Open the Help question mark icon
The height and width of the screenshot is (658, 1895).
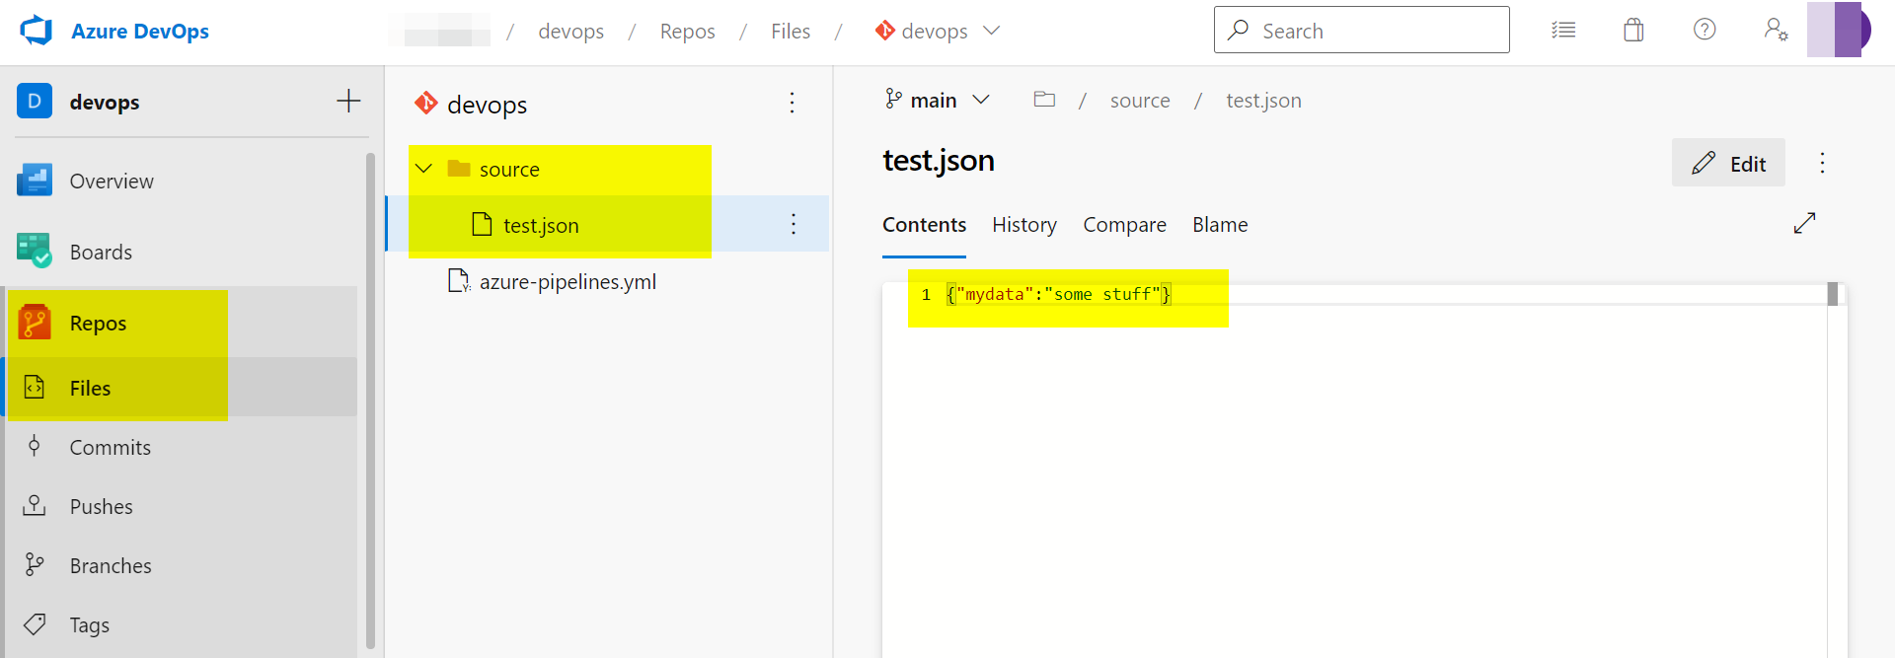(1705, 30)
